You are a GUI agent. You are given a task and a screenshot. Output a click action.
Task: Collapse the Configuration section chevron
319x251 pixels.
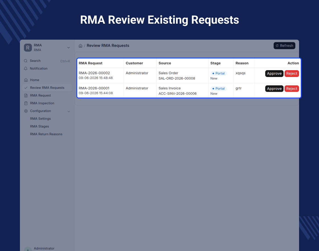(x=69, y=112)
